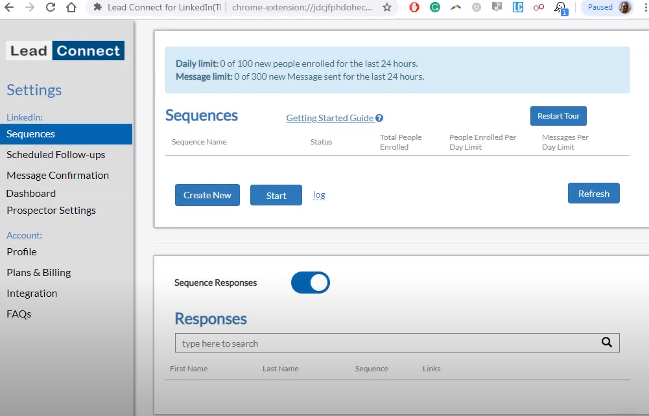This screenshot has height=416, width=649.
Task: Open Scheduled Follow-ups in the sidebar
Action: pyautogui.click(x=56, y=155)
